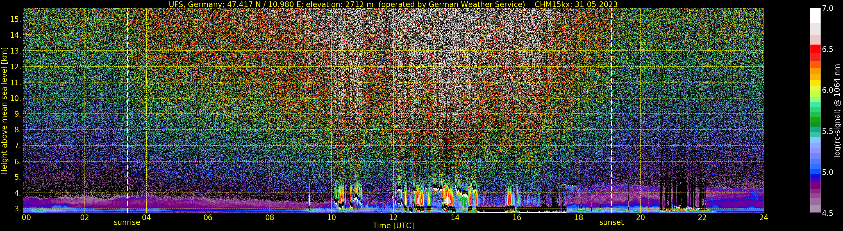Click colorbar value '6.0'

pos(828,90)
